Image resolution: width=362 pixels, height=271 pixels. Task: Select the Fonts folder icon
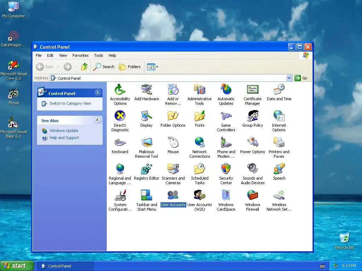199,116
